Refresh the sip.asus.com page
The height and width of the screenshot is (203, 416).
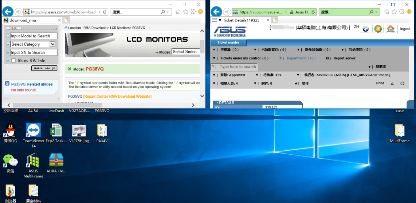pos(105,12)
